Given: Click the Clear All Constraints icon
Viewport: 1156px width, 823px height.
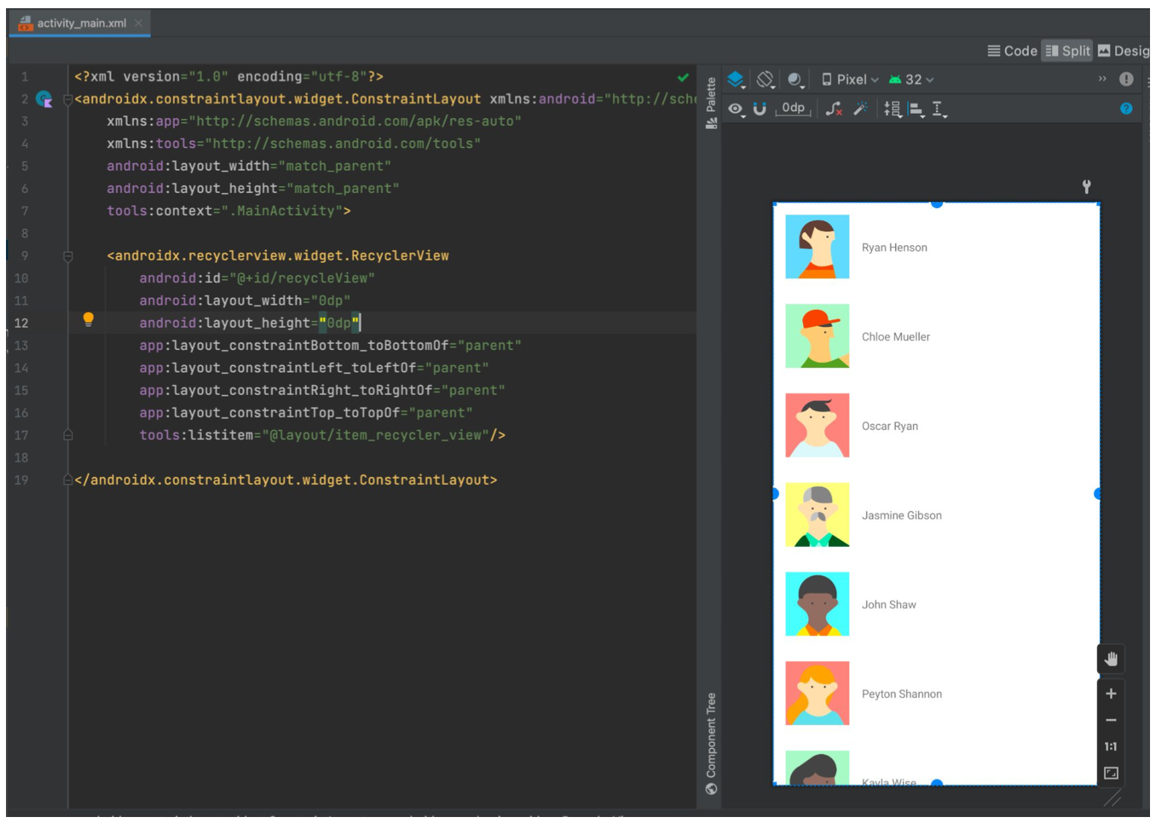Looking at the screenshot, I should coord(832,108).
